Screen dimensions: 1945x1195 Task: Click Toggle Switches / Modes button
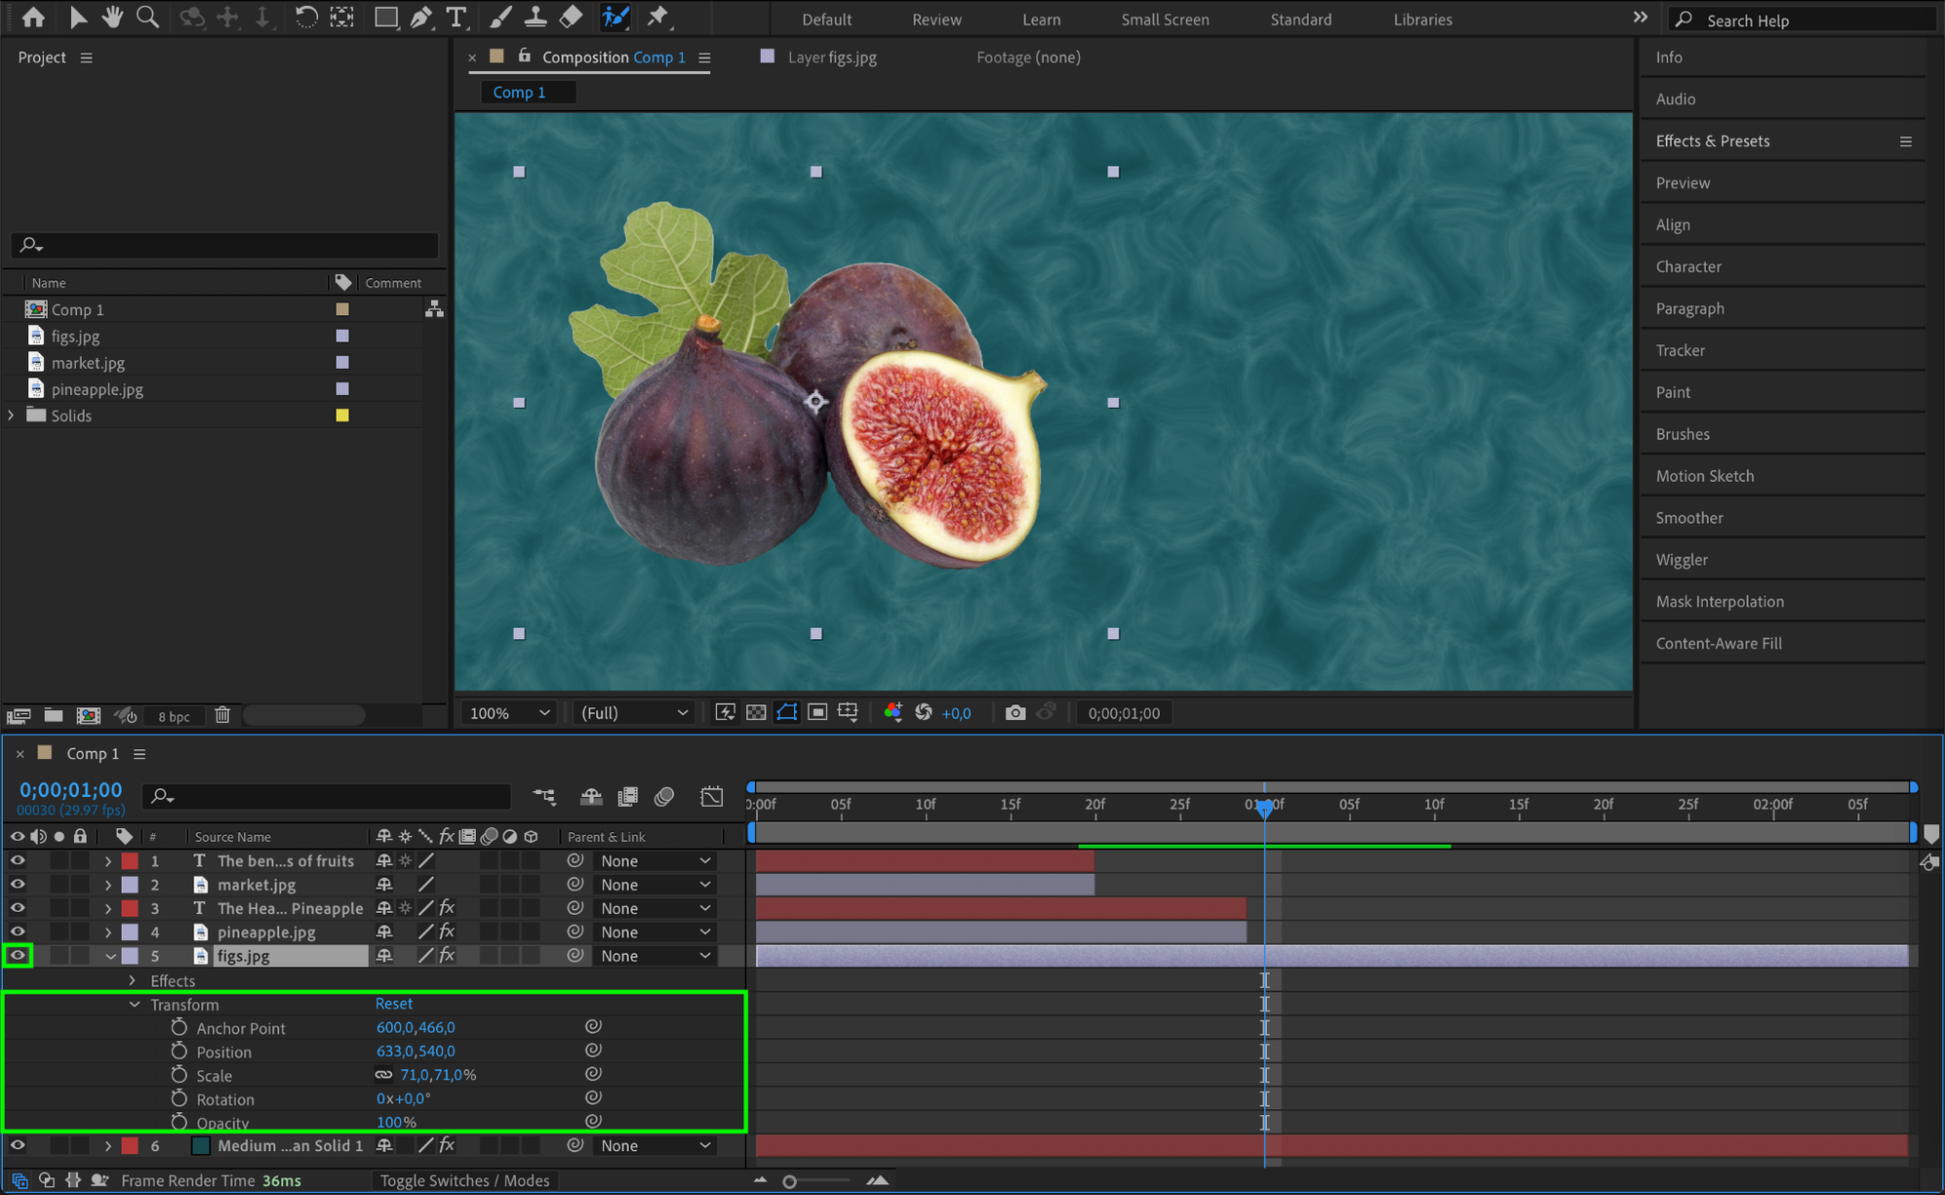[464, 1180]
